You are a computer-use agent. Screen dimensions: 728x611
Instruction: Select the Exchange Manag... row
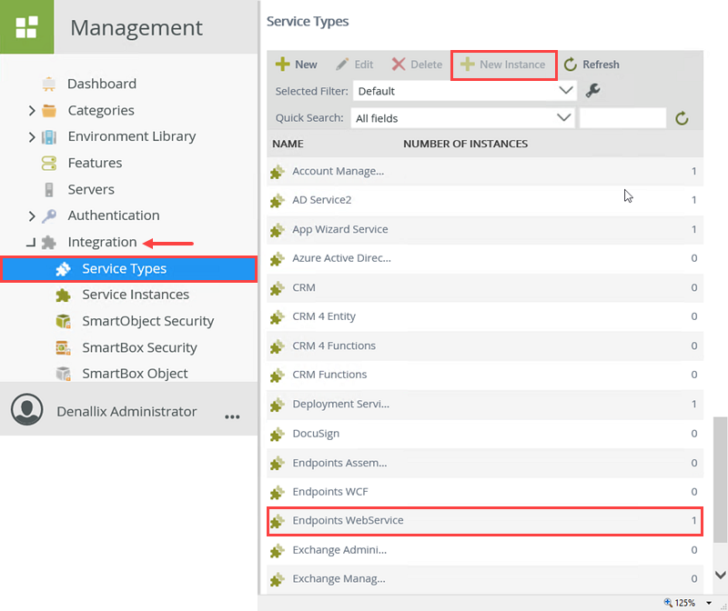[485, 579]
